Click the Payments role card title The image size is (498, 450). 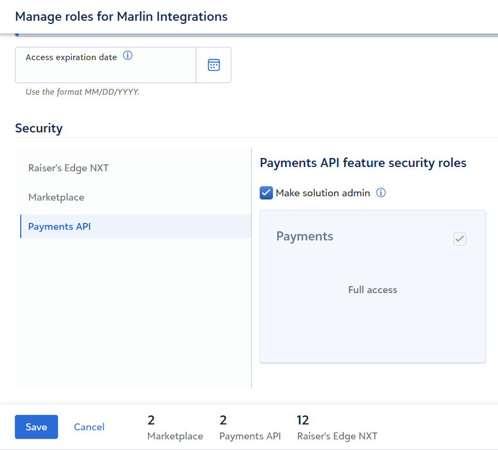tap(304, 237)
